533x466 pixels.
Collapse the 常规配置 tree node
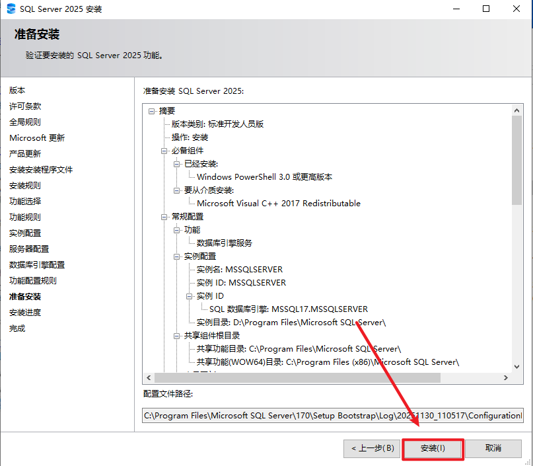[x=164, y=217]
